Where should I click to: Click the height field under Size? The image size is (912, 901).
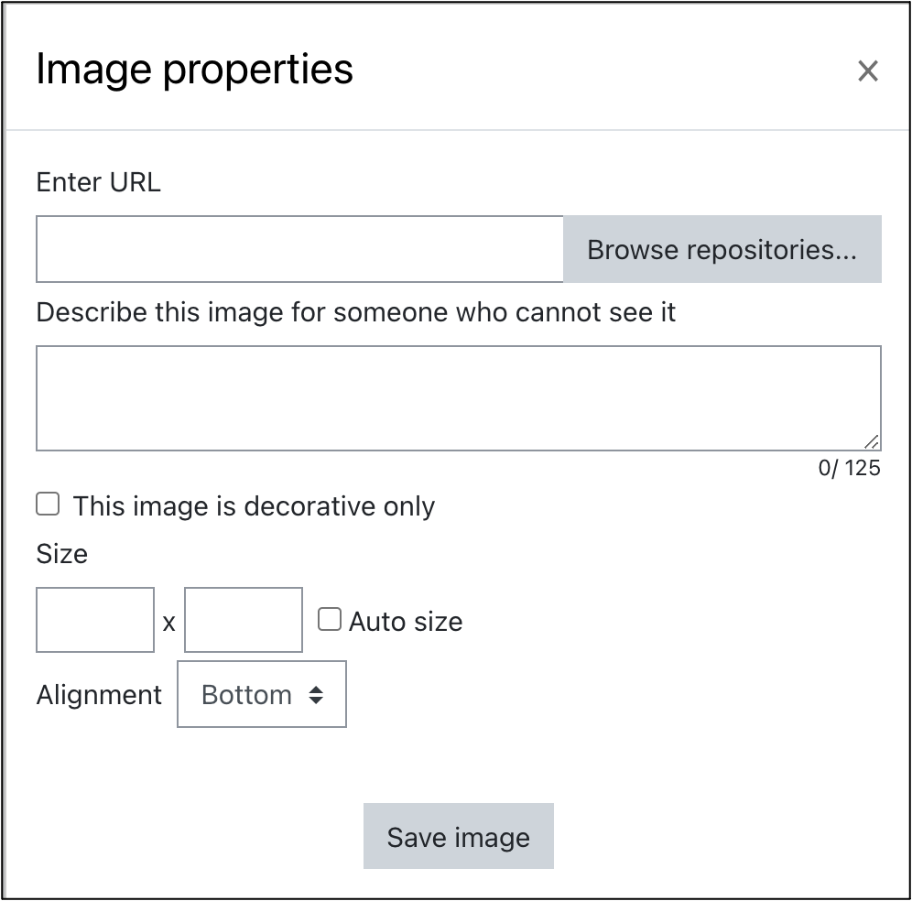pos(243,620)
